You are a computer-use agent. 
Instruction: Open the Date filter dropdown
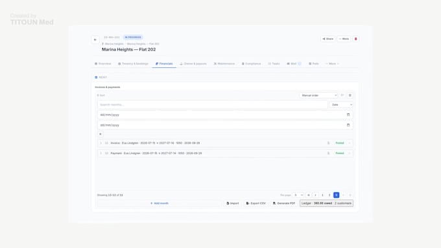click(341, 105)
